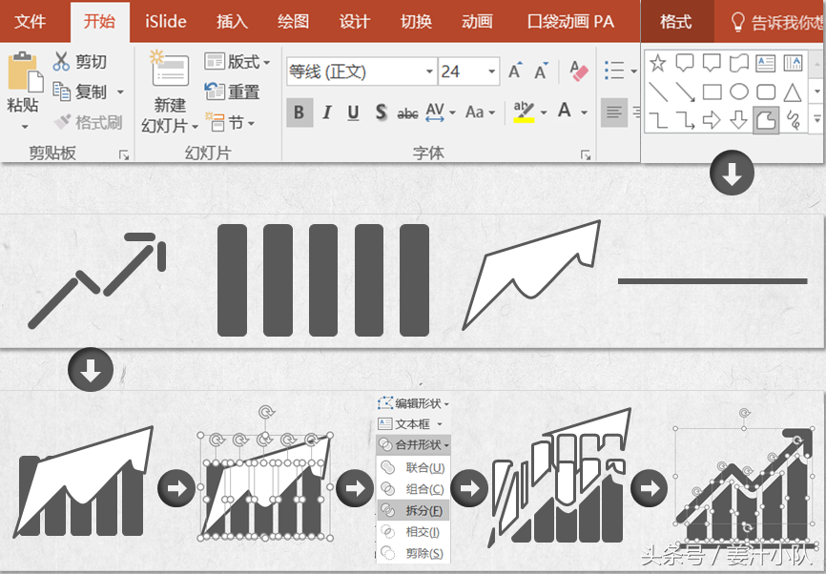Open the font size 24 dropdown
The height and width of the screenshot is (574, 826).
(x=491, y=72)
